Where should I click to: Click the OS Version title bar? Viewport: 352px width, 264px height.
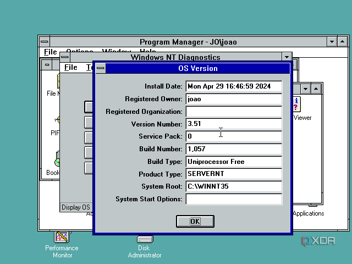(198, 68)
